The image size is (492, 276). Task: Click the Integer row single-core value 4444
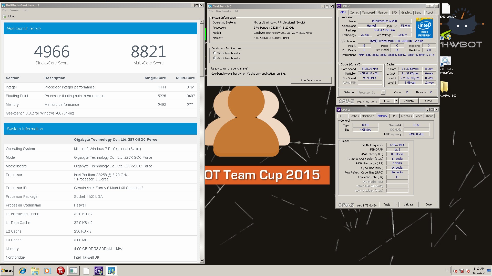(x=162, y=87)
